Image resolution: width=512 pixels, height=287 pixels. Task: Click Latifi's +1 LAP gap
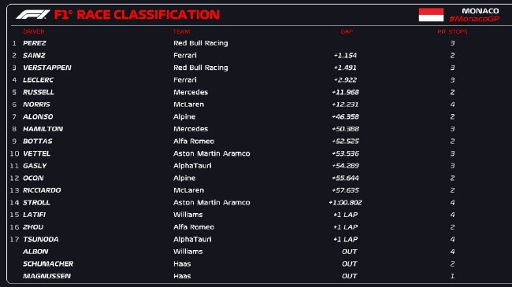[346, 215]
